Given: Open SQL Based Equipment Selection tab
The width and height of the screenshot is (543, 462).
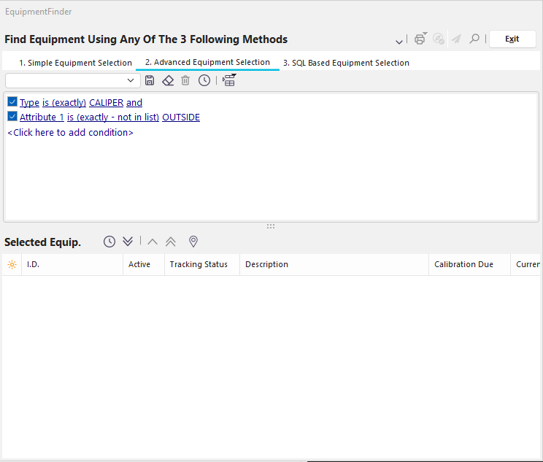Looking at the screenshot, I should click(346, 63).
